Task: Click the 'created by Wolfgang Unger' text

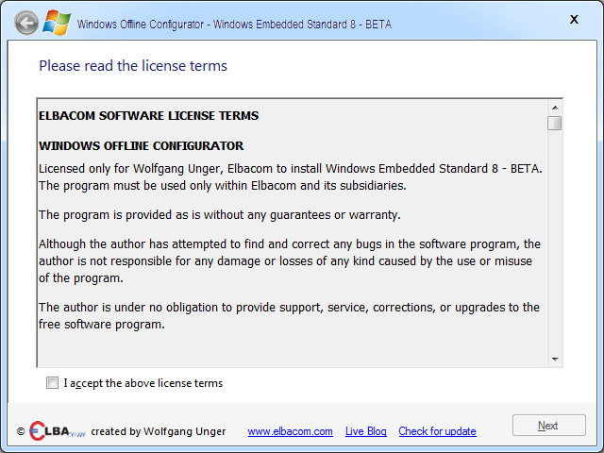Action: pos(159,431)
